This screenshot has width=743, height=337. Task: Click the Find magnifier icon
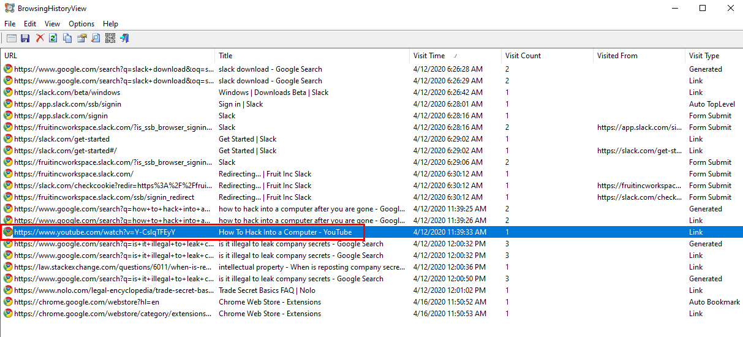tap(96, 39)
